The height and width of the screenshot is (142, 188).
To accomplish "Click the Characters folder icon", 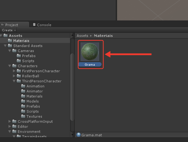I will (15, 66).
